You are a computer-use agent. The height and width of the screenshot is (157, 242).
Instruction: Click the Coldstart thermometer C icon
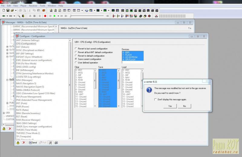[123, 16]
